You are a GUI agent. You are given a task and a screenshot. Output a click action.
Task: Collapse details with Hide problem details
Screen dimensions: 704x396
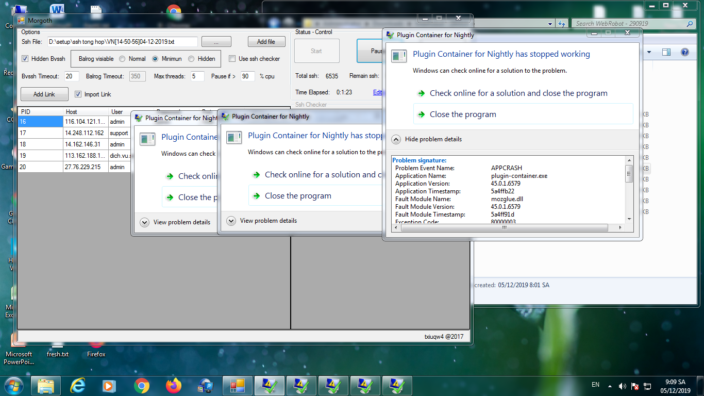[x=428, y=139]
